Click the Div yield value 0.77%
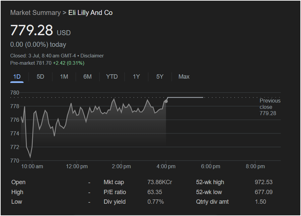 (x=156, y=202)
